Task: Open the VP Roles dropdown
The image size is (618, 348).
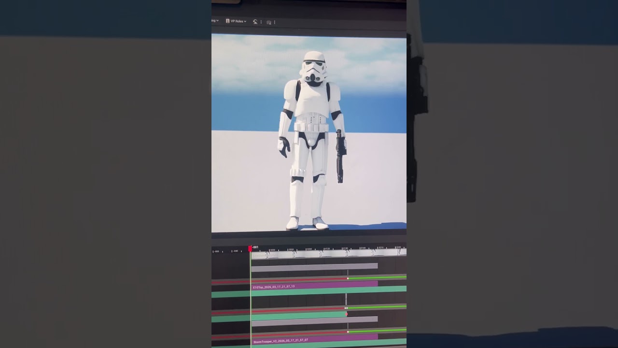Action: (236, 21)
